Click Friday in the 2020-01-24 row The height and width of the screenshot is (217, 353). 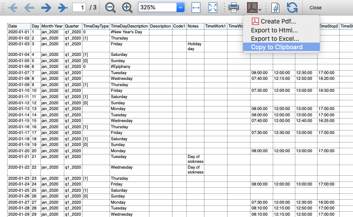[x=116, y=184]
